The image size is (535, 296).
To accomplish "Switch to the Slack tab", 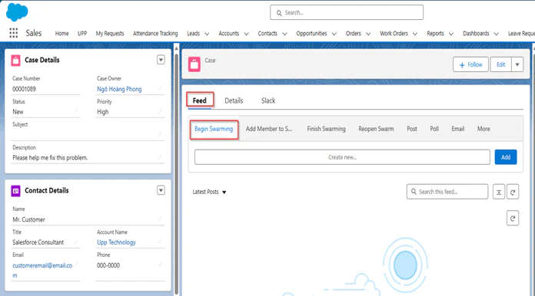I will coord(268,100).
